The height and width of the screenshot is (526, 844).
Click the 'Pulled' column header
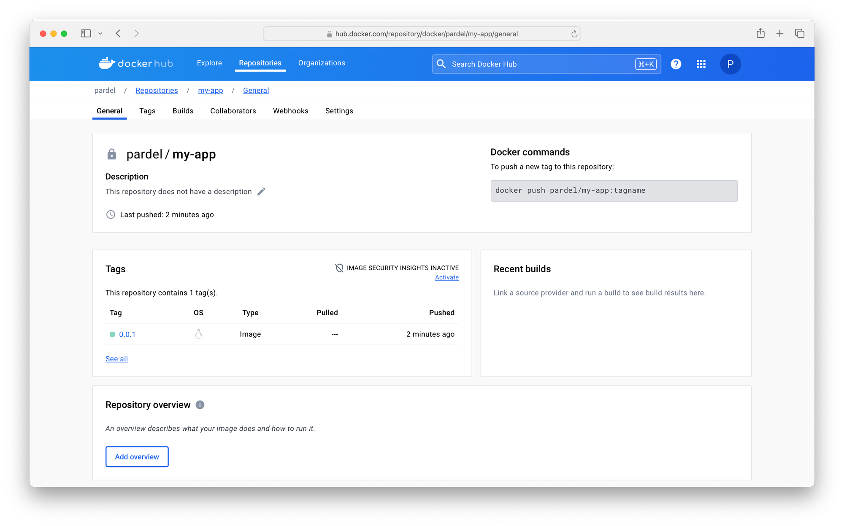click(327, 313)
